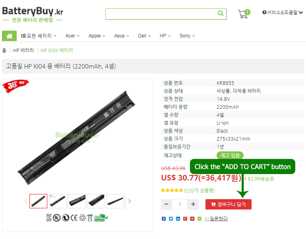
Task: Decrease quantity with minus button
Action: 166,204
